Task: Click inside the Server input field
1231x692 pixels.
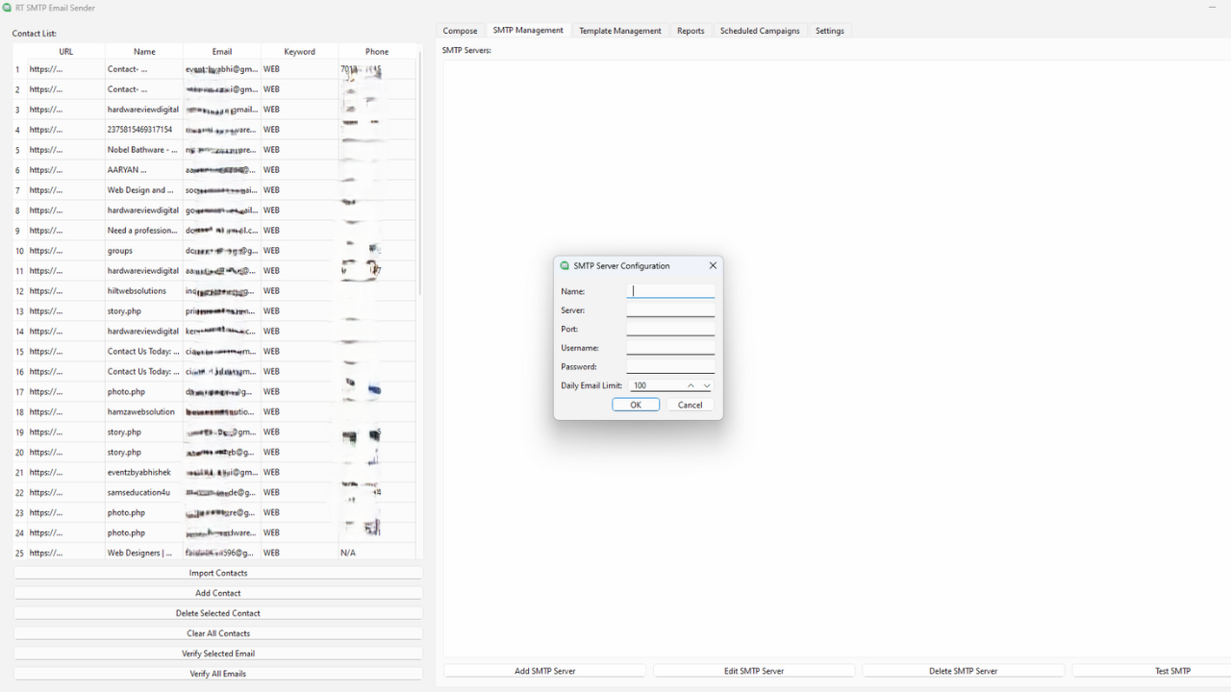Action: [x=670, y=309]
